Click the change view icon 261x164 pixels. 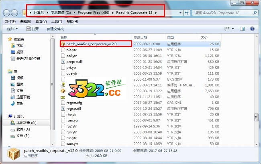click(227, 29)
